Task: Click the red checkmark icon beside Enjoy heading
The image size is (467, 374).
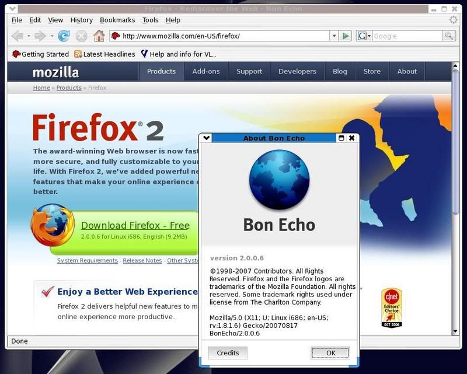Action: pyautogui.click(x=48, y=292)
